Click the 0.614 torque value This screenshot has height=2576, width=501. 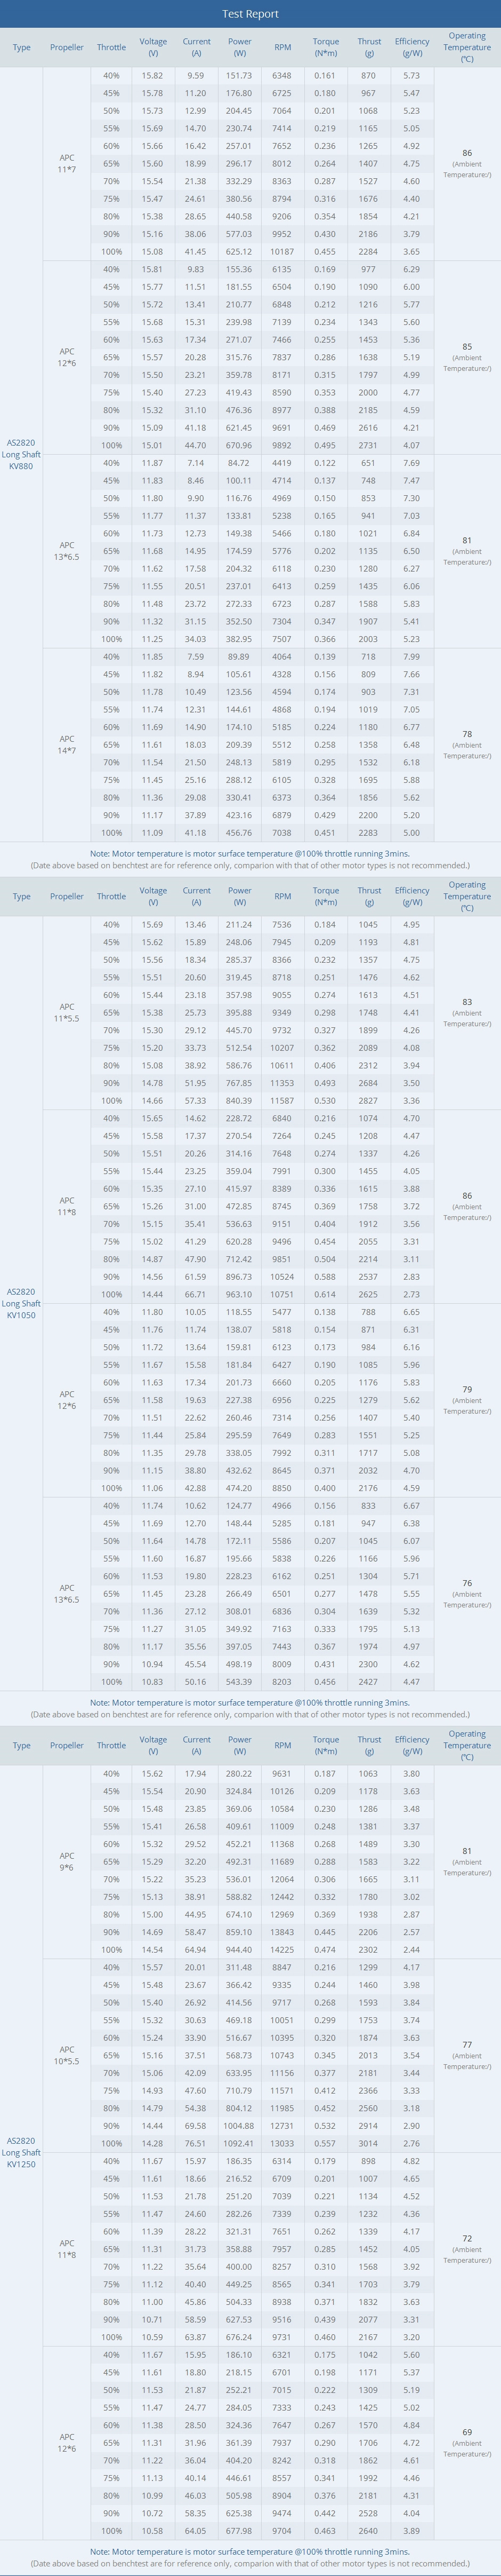pos(325,1294)
